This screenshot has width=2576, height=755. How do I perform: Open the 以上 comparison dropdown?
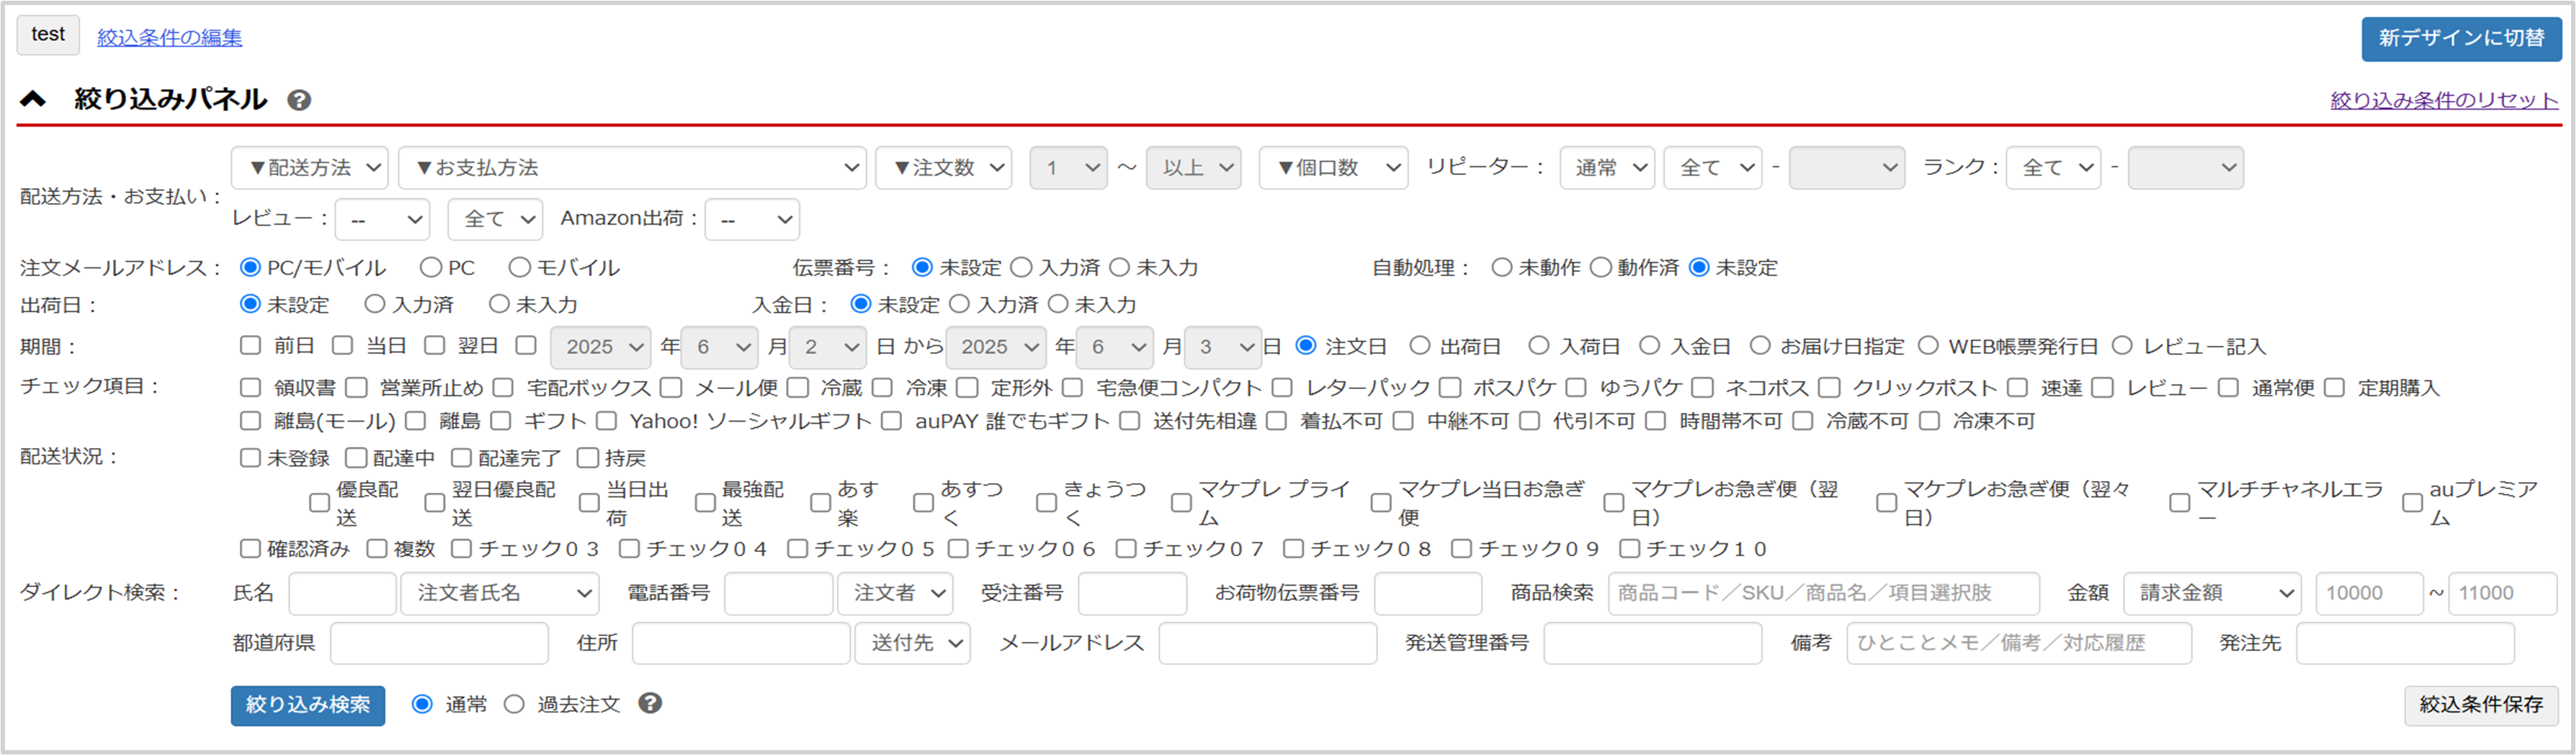(1194, 168)
